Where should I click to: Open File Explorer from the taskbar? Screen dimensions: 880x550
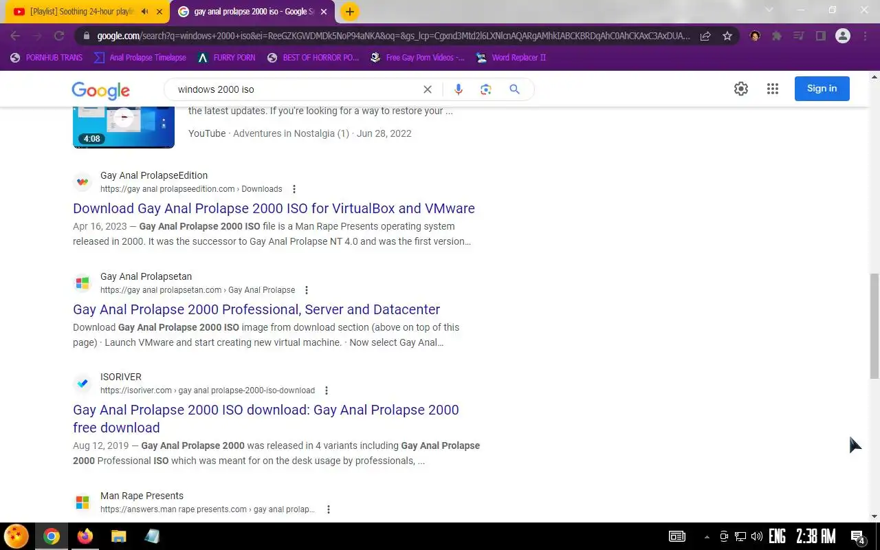118,536
